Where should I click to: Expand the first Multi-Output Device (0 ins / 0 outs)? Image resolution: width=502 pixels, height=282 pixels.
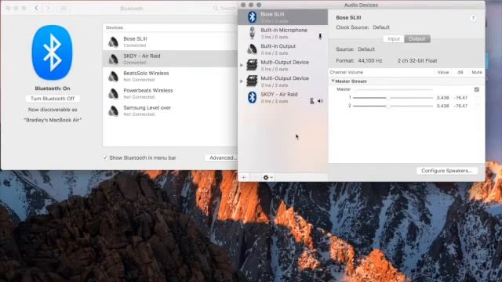pos(242,65)
